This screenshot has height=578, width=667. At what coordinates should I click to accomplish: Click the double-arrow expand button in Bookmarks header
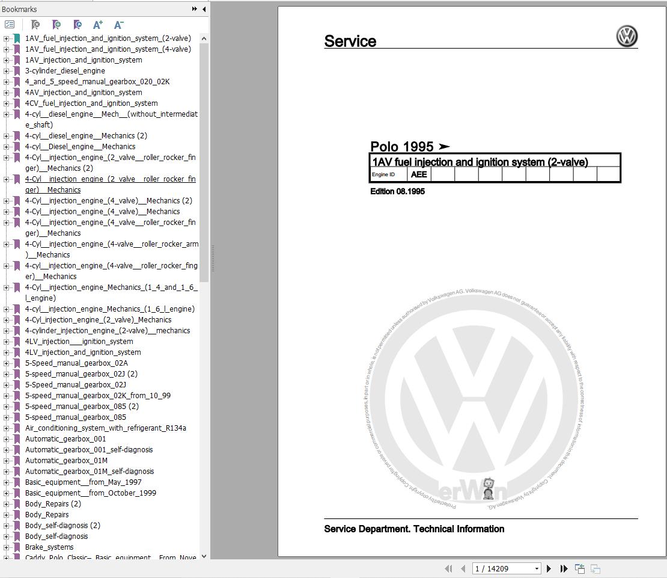(x=195, y=9)
